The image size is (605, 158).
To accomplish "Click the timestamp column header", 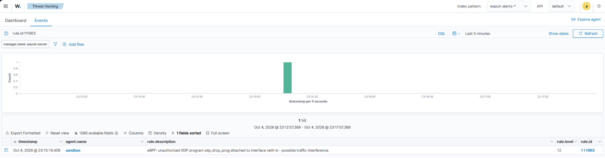I will [x=28, y=142].
